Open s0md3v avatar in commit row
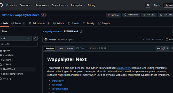The width and height of the screenshot is (173, 93). click(x=46, y=40)
